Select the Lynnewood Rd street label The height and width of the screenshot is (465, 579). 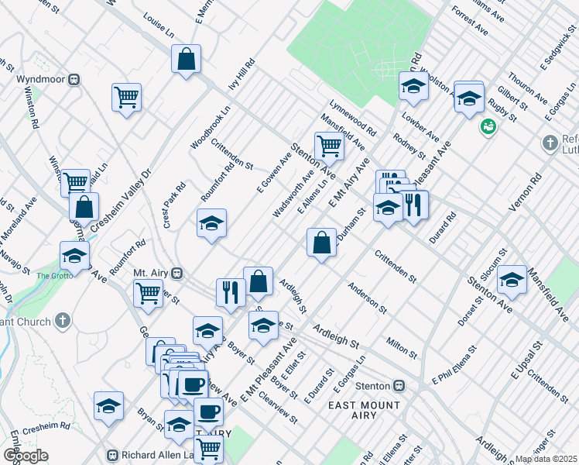[353, 118]
